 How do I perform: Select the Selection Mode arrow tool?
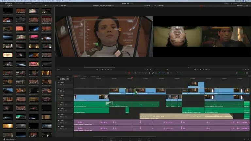[126, 73]
